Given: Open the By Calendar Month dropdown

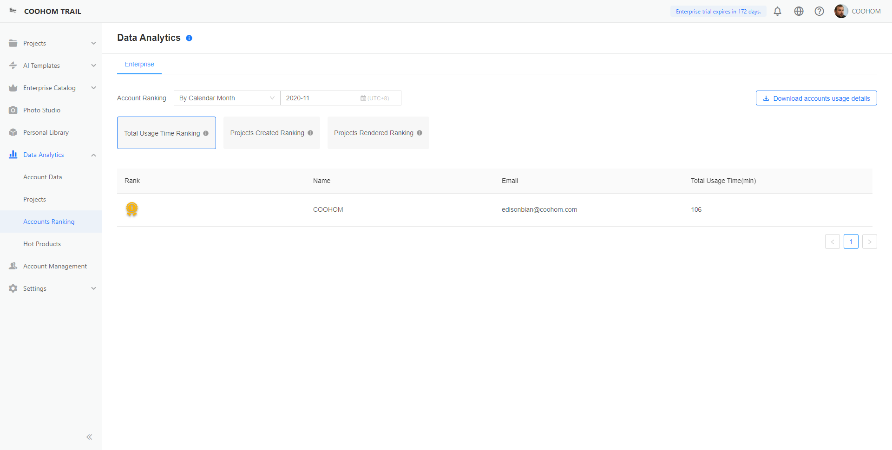Looking at the screenshot, I should pos(227,98).
